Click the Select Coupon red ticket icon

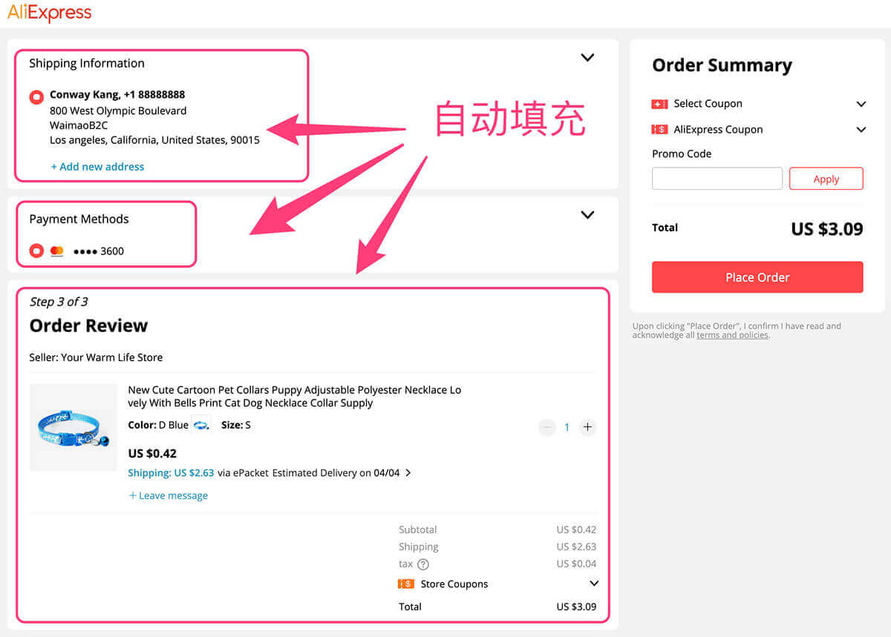[659, 104]
